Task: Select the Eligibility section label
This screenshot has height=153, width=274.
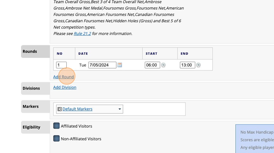Action: coord(31,127)
